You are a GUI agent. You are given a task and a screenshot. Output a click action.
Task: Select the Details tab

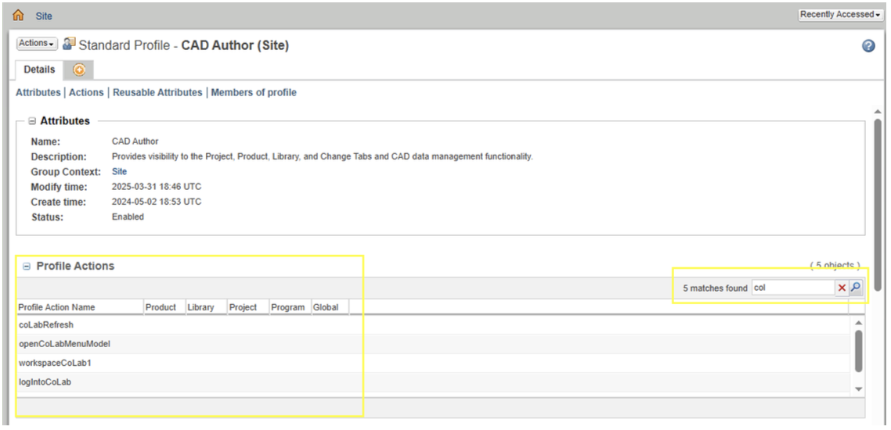[x=39, y=70]
